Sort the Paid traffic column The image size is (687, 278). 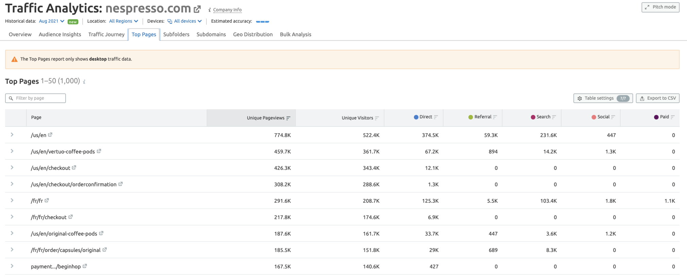click(x=672, y=117)
